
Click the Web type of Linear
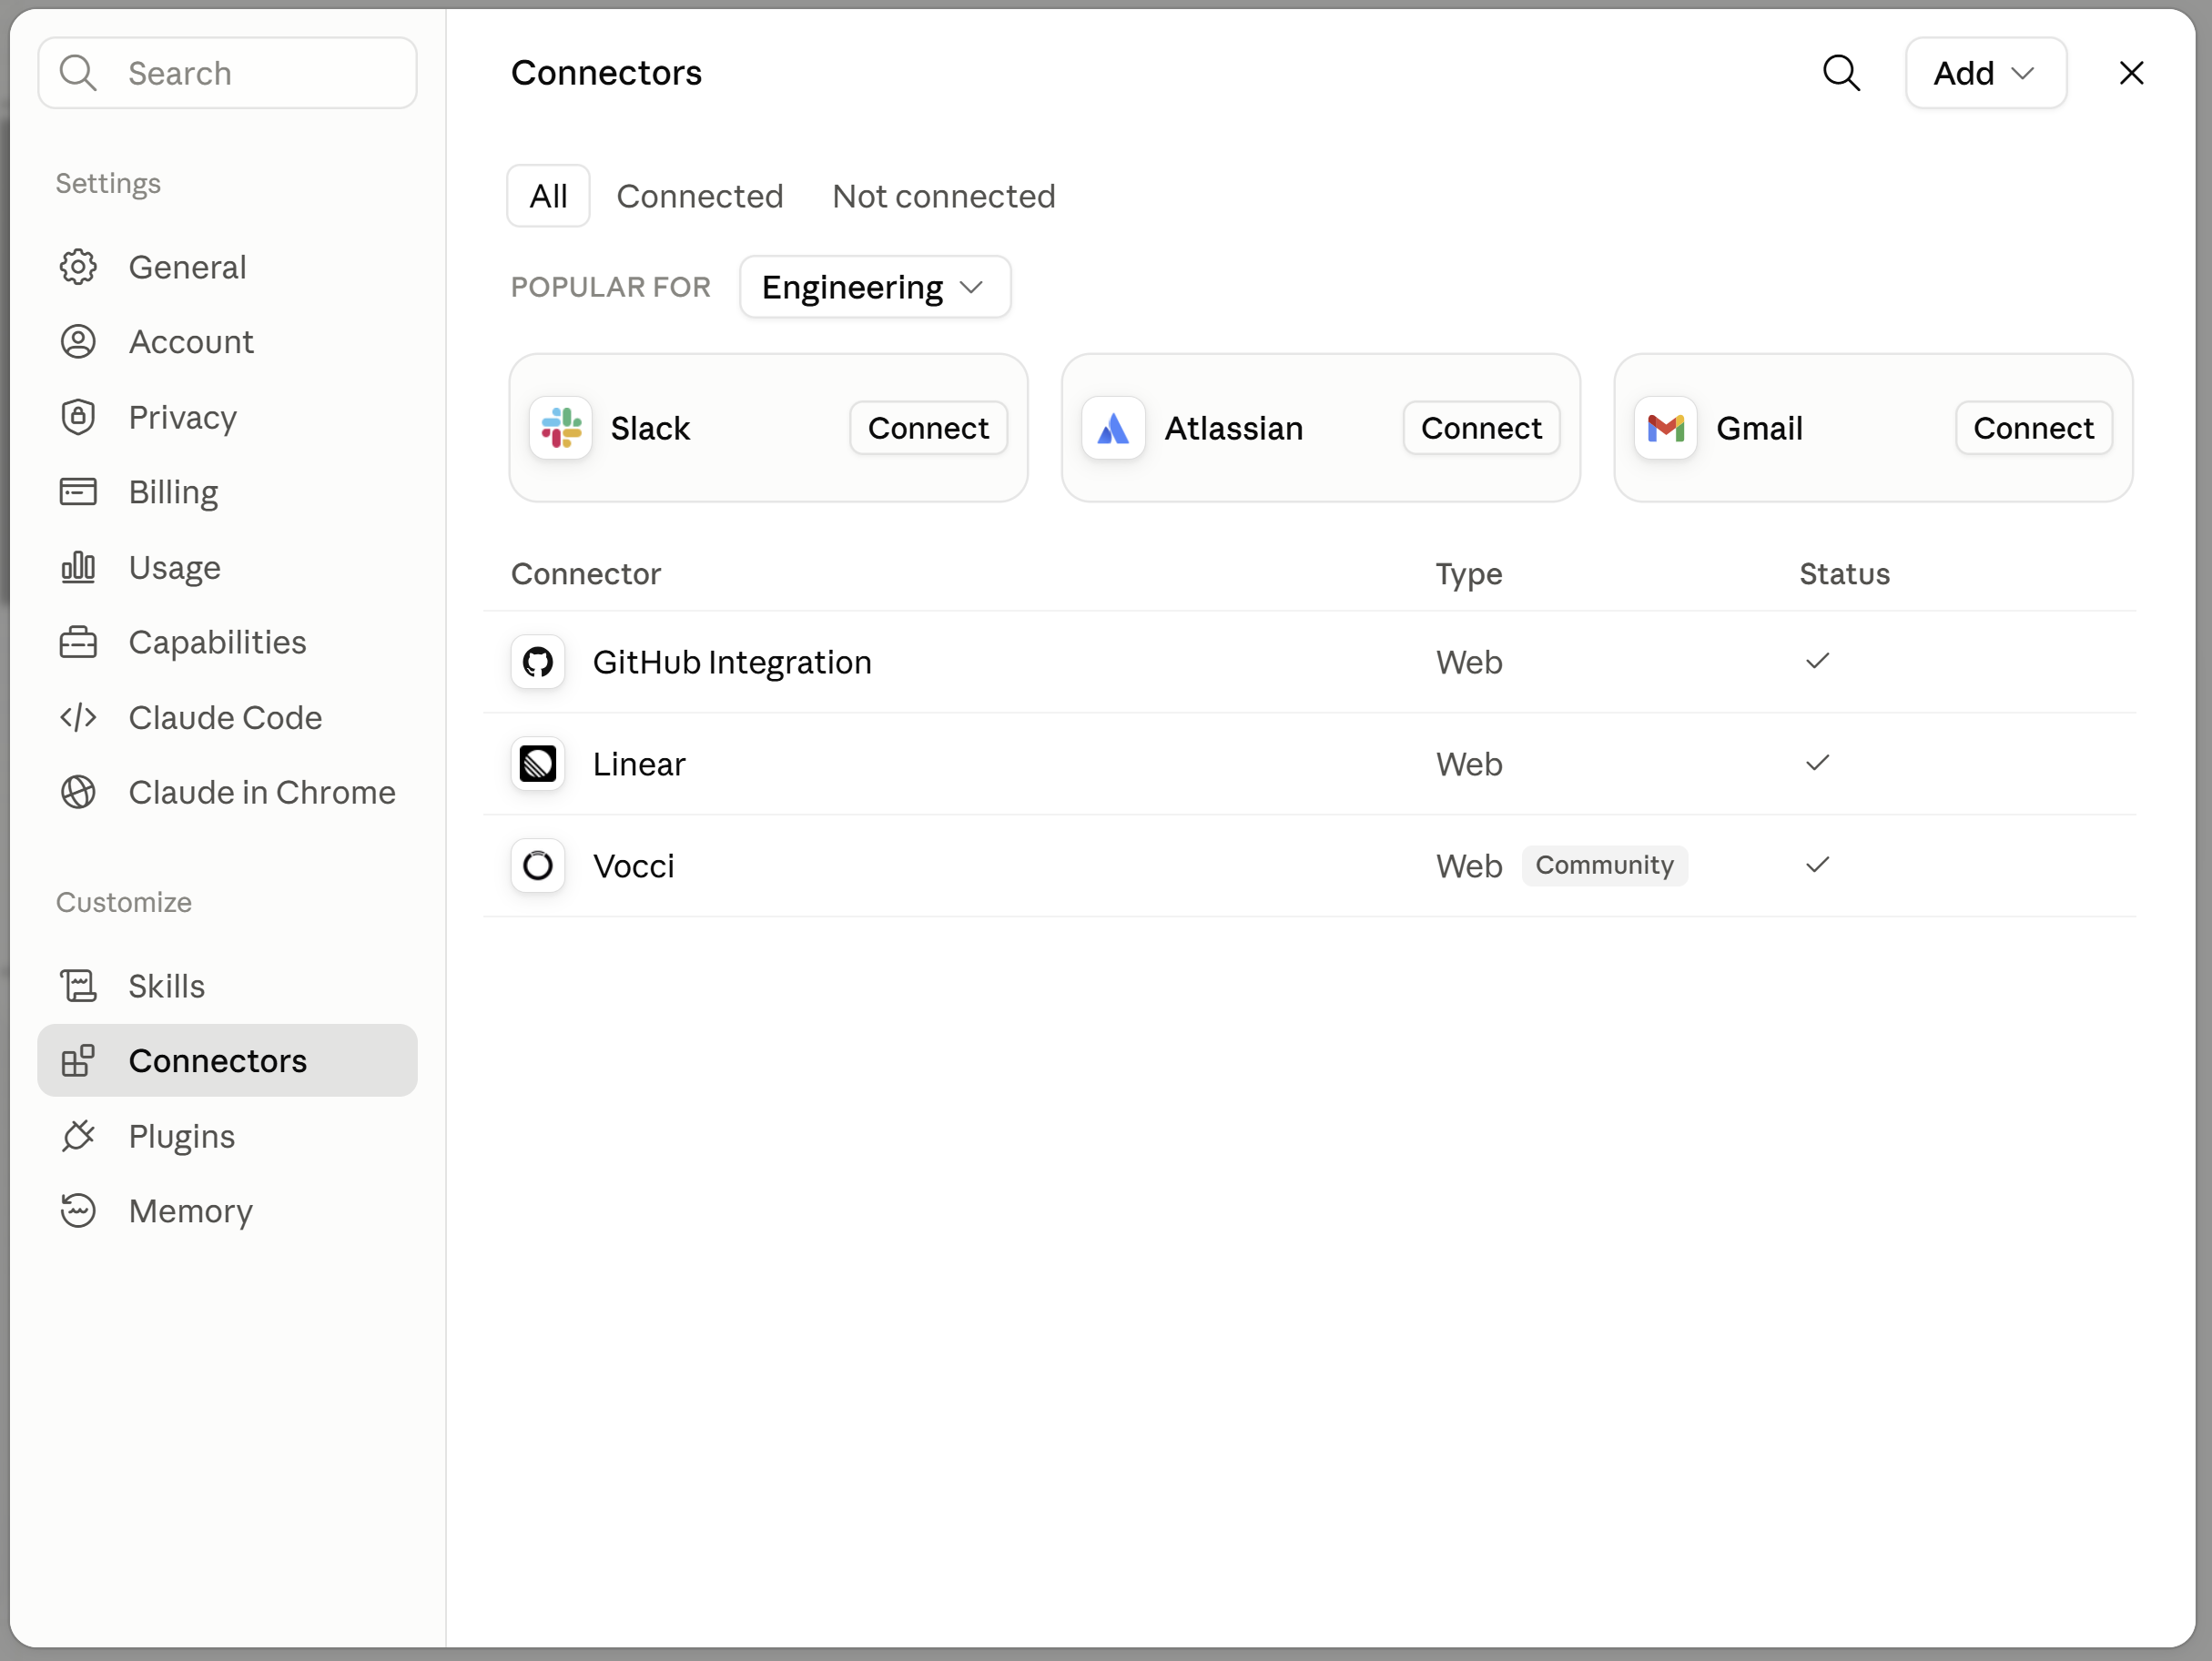(1469, 764)
